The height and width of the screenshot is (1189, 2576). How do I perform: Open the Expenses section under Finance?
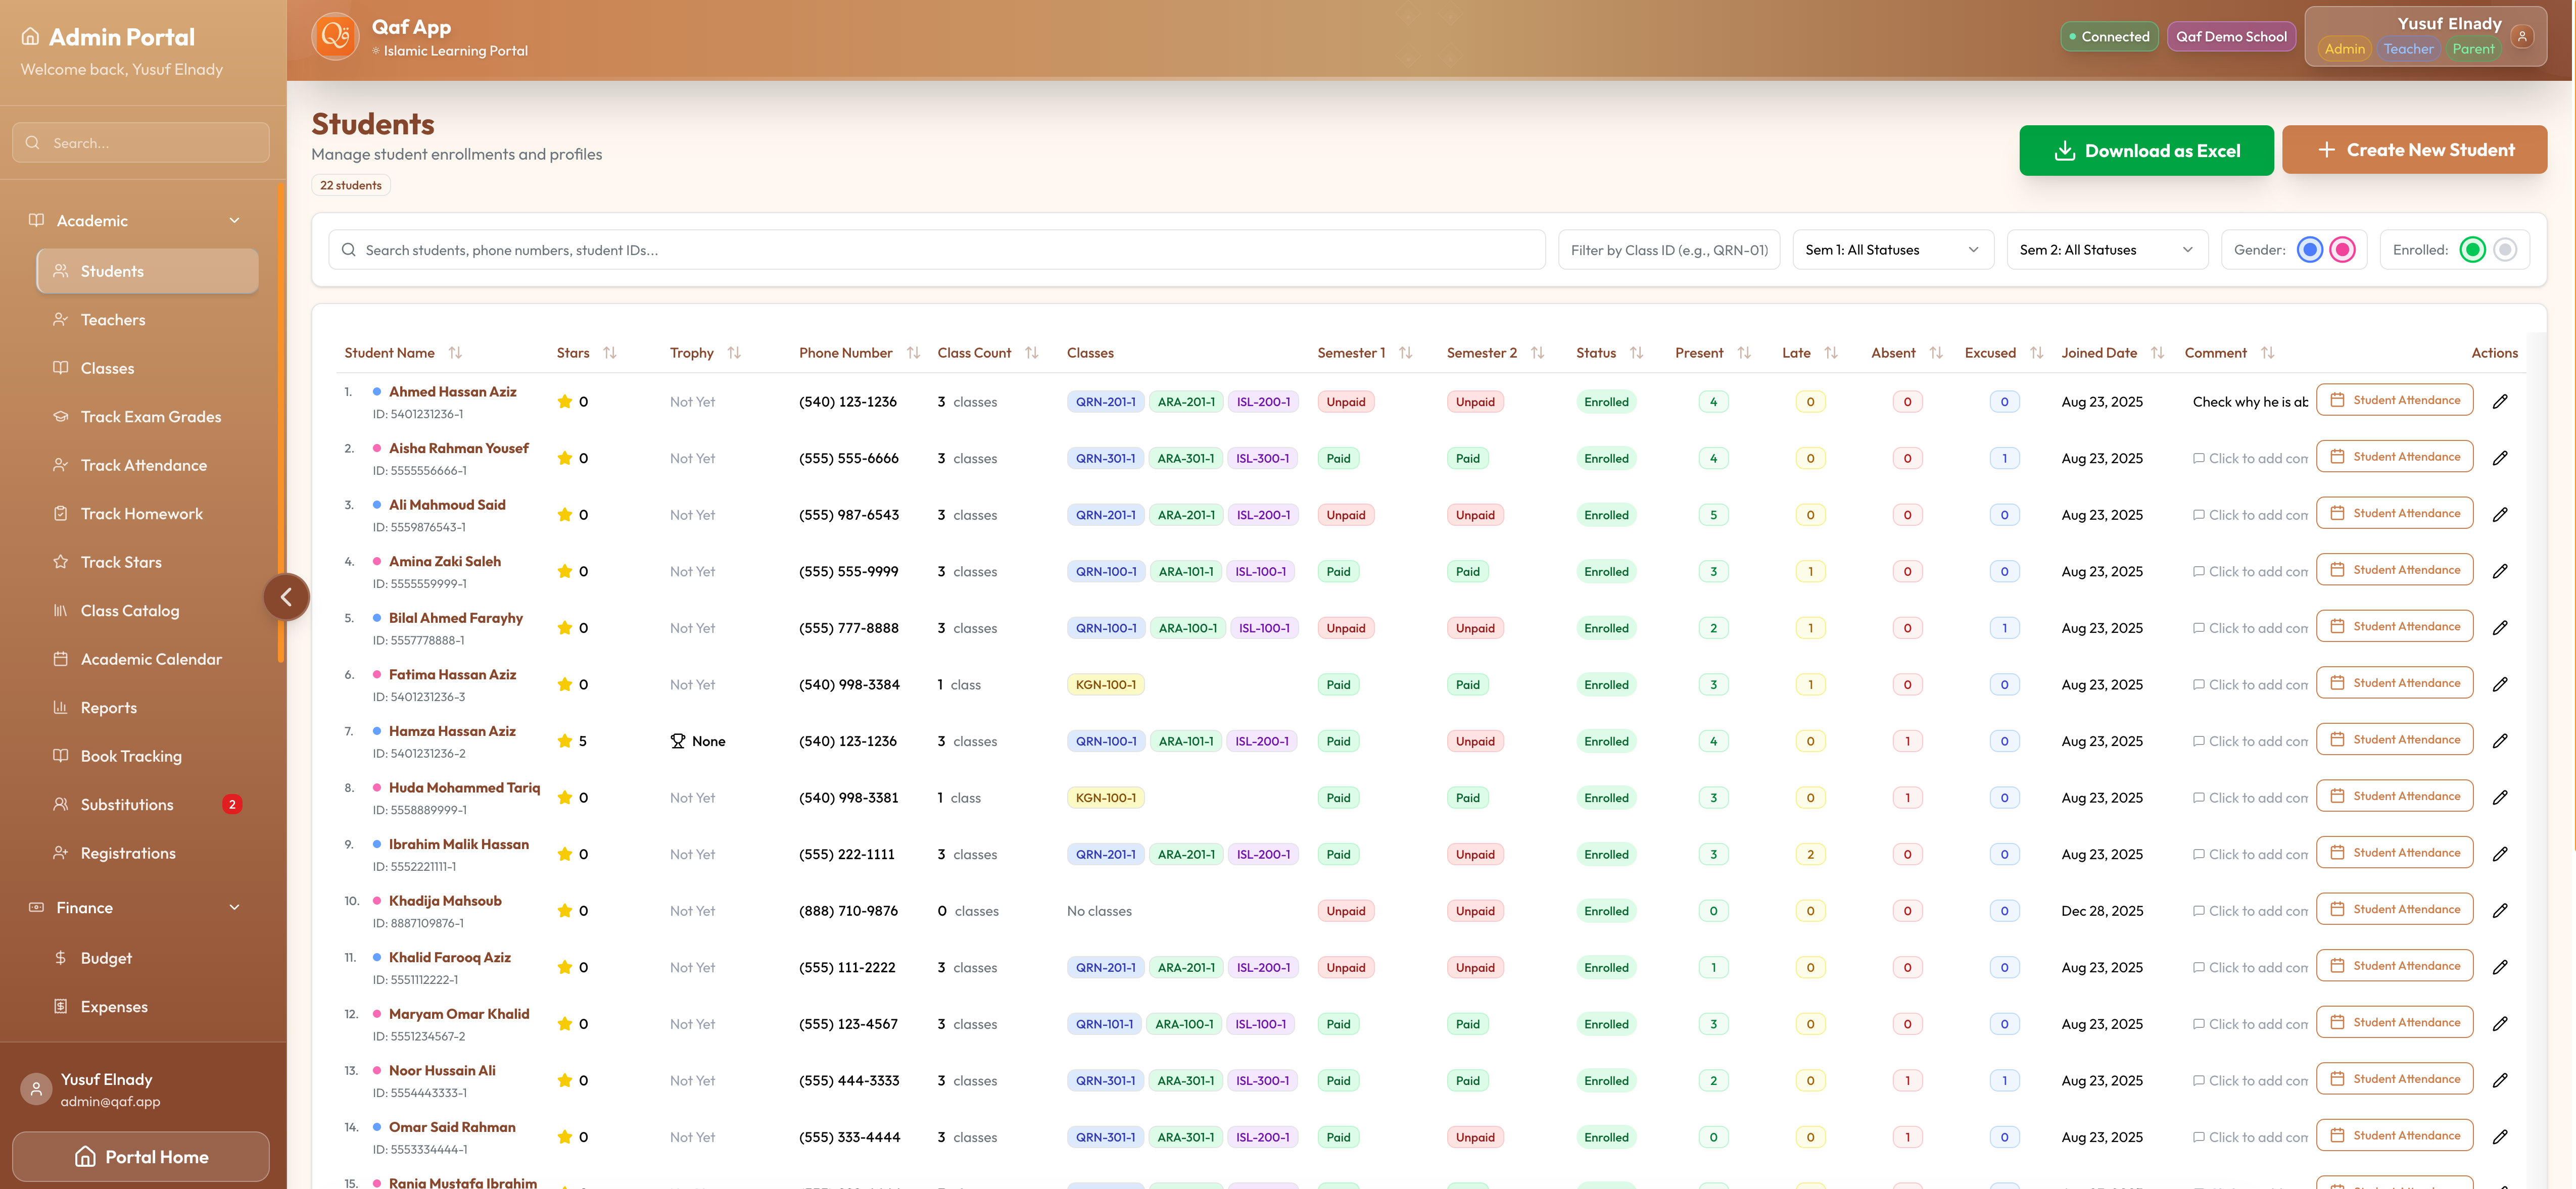pyautogui.click(x=114, y=1006)
